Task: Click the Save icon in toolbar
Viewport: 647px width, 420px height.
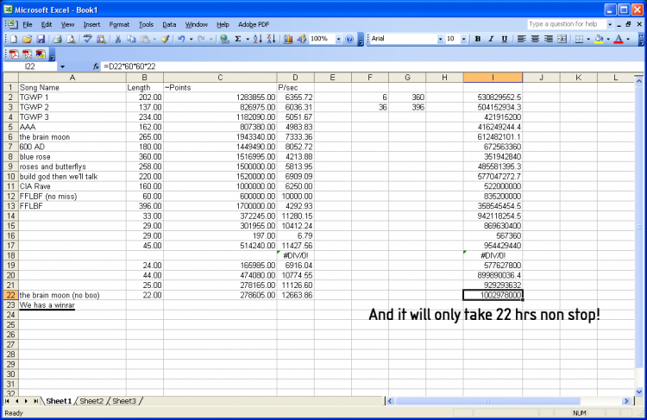Action: [x=41, y=40]
